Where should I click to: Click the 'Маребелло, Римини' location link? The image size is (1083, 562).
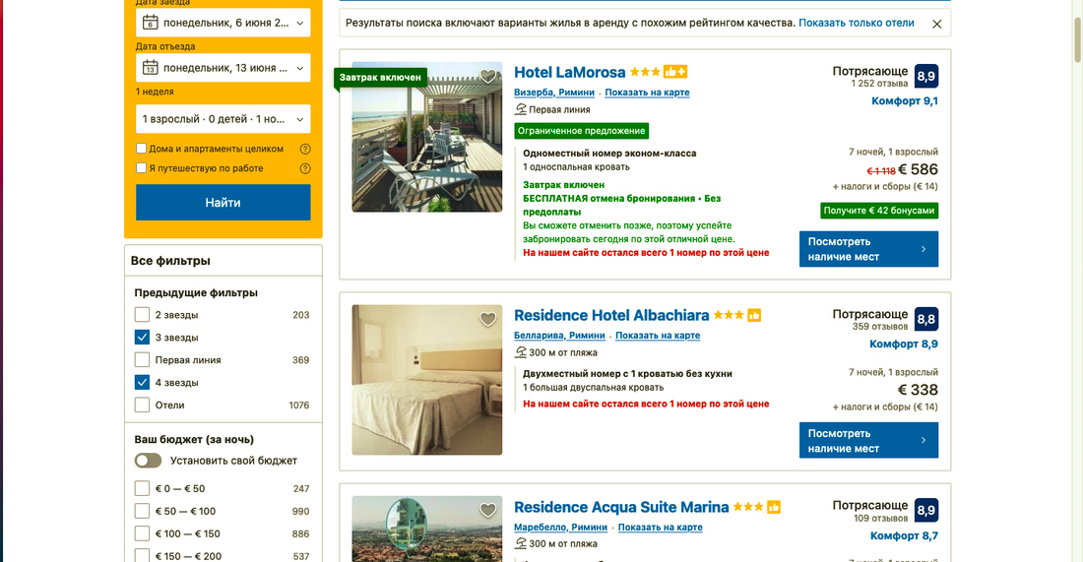[561, 527]
